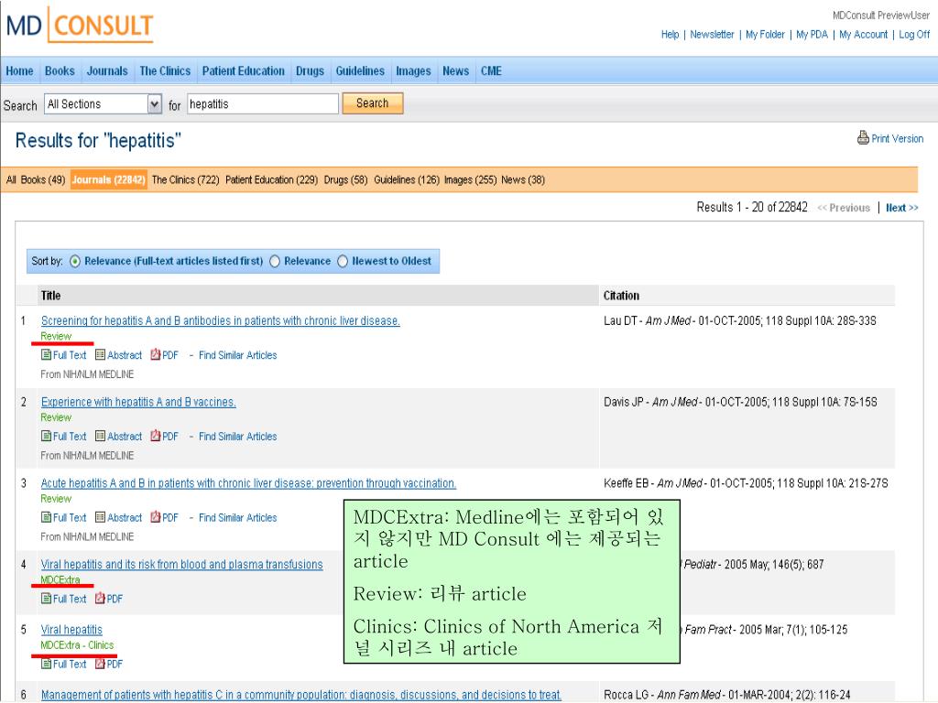The image size is (938, 703).
Task: Open article Screening for hepatitis A and B antibodies
Action: pos(220,321)
